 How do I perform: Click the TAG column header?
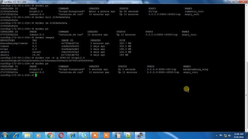click(34, 40)
